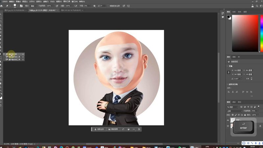The width and height of the screenshot is (263, 148).
Task: Click the flip vertical icon
Action: click(251, 79)
